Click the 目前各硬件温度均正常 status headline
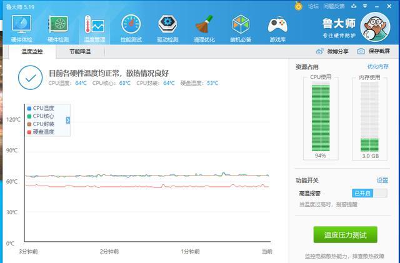Screen dimensions: 400x263 coord(109,73)
